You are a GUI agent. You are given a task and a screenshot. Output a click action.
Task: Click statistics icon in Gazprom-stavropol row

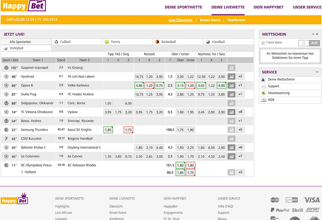click(231, 68)
